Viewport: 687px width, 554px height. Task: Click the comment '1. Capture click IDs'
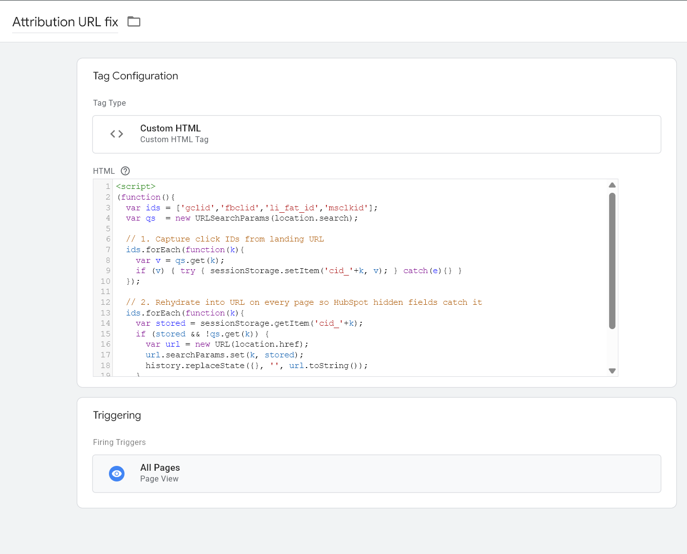pyautogui.click(x=225, y=239)
